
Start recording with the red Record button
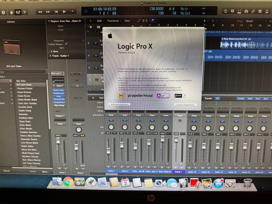tap(73, 12)
